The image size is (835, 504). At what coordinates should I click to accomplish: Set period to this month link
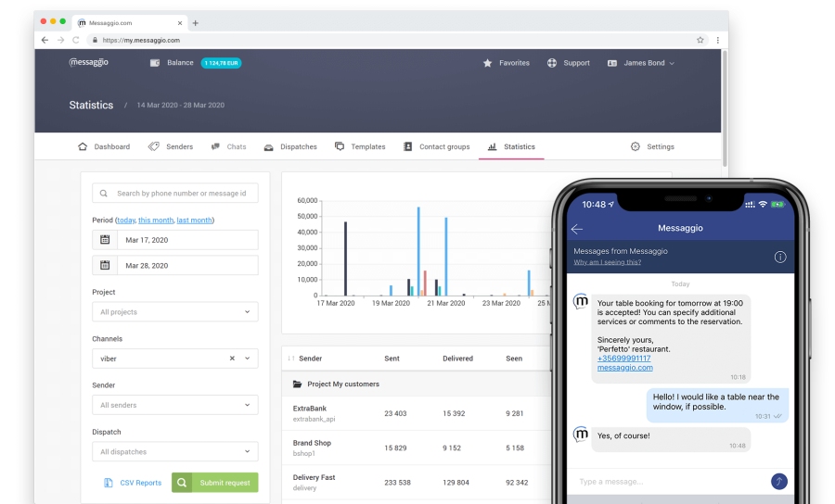coord(156,220)
